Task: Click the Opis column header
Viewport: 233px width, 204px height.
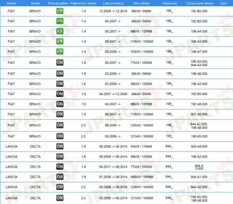Action: (223, 3)
